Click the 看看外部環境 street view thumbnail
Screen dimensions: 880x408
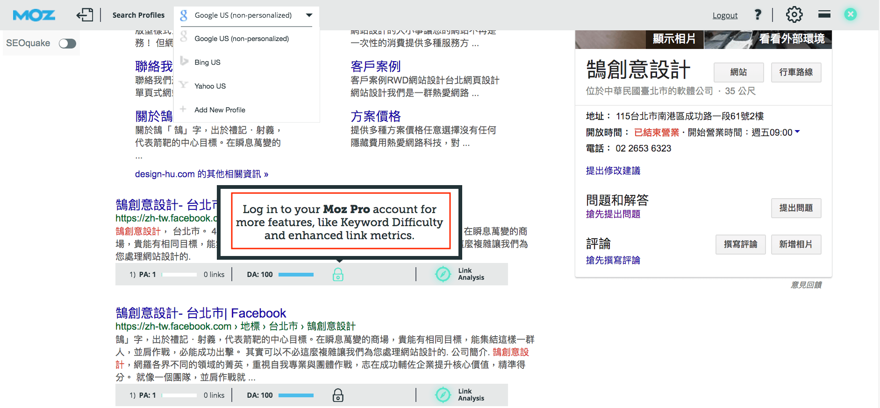[x=768, y=39]
